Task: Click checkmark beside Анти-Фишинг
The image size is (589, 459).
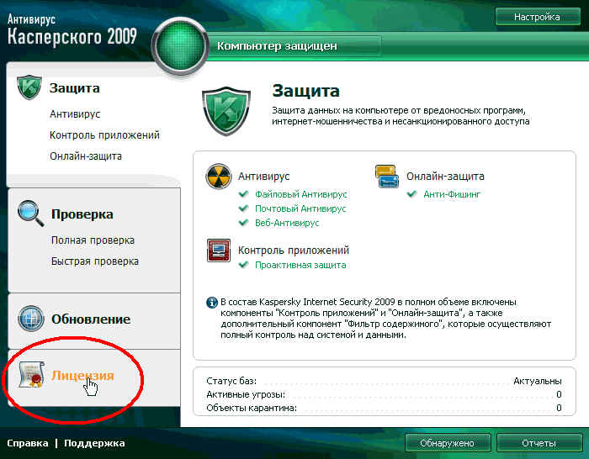Action: pos(412,194)
